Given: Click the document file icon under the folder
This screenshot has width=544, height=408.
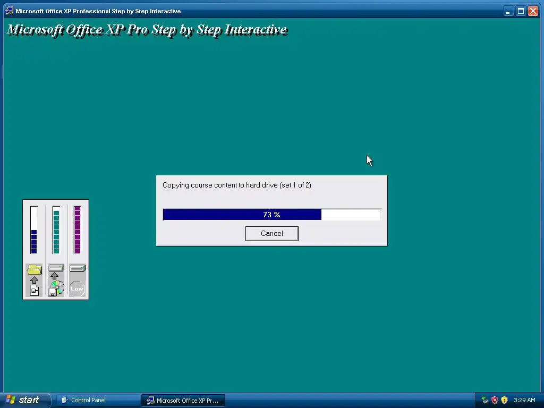Looking at the screenshot, I should click(x=35, y=291).
